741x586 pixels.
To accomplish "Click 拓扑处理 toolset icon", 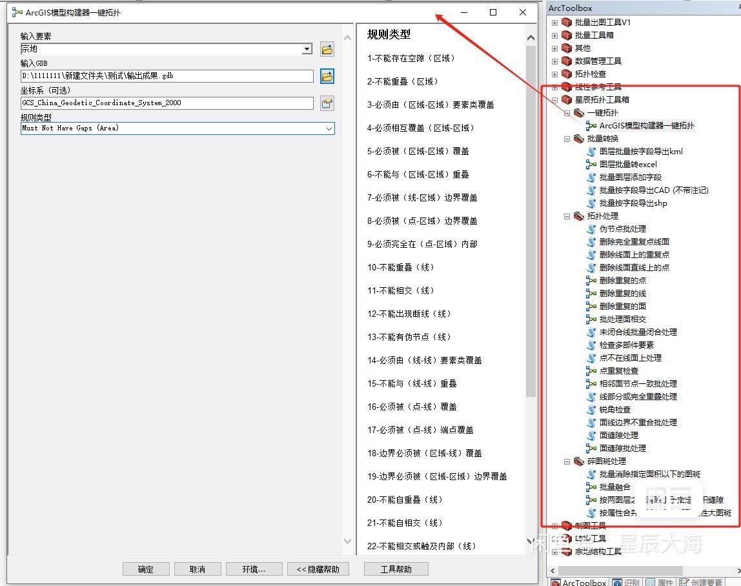I will click(579, 216).
